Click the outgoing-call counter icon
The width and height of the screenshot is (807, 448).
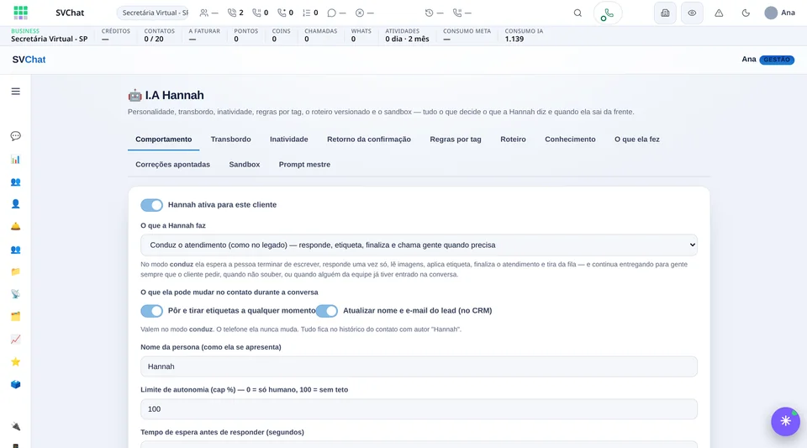pyautogui.click(x=282, y=13)
